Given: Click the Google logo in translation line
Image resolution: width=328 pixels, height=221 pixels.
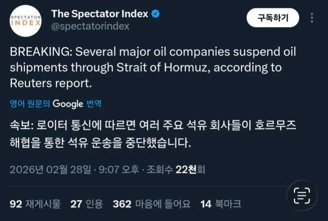Looking at the screenshot, I should [x=68, y=104].
